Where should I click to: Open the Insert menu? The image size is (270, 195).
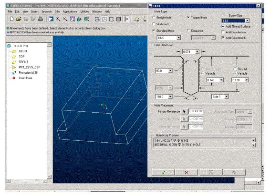point(35,11)
